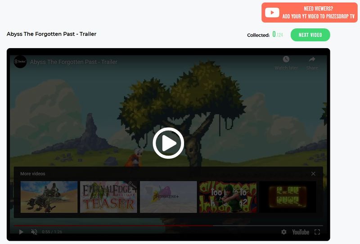Click the Need Viewers PrizesDrop TV banner
The height and width of the screenshot is (244, 360).
click(x=309, y=13)
